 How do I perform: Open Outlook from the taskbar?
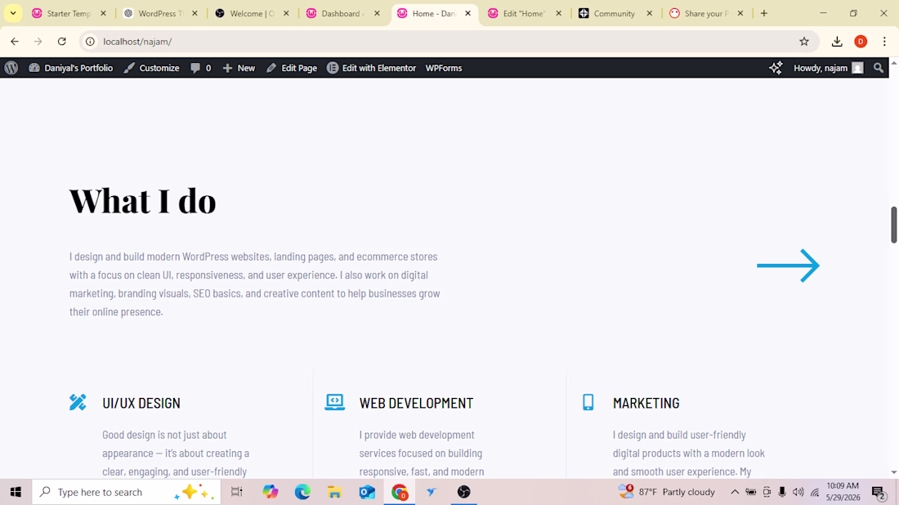pos(367,492)
